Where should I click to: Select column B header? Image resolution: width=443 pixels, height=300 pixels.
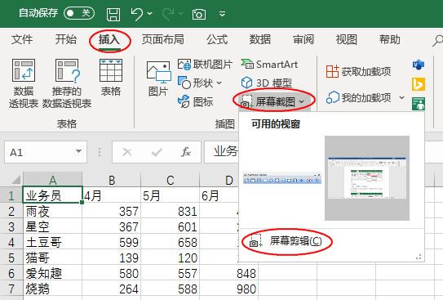click(x=112, y=180)
